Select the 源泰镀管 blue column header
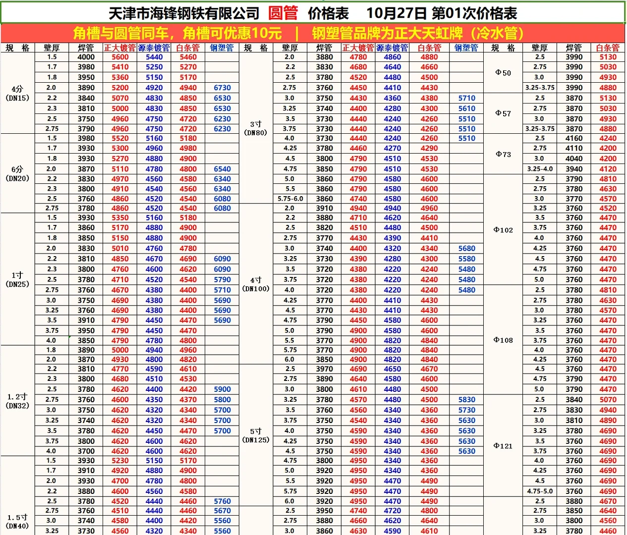627x535 pixels. [153, 48]
